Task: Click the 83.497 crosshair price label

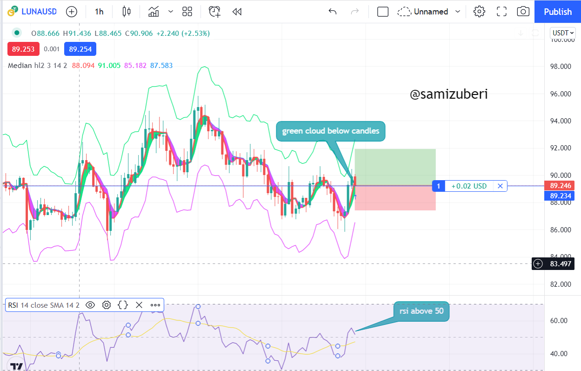Action: pos(560,264)
